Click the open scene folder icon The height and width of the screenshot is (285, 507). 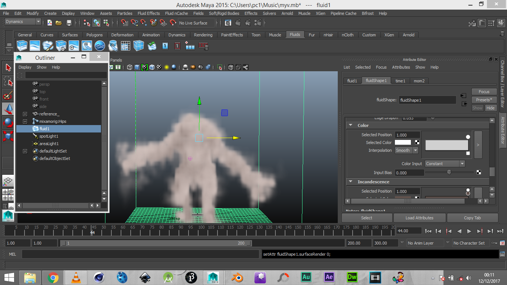(59, 23)
